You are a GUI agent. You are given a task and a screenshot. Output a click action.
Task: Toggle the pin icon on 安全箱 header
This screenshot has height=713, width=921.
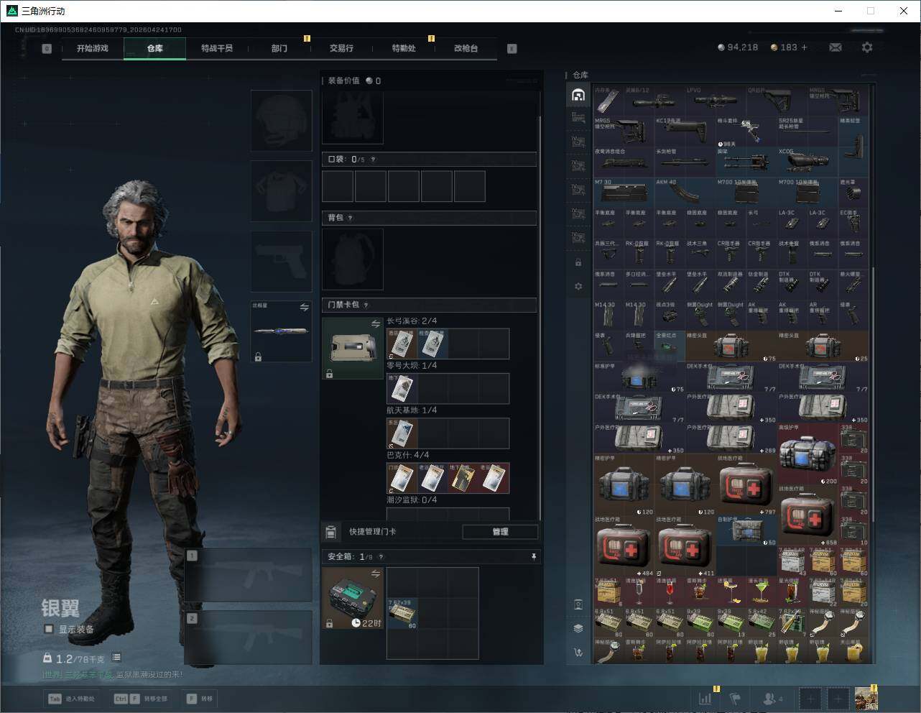[x=533, y=556]
